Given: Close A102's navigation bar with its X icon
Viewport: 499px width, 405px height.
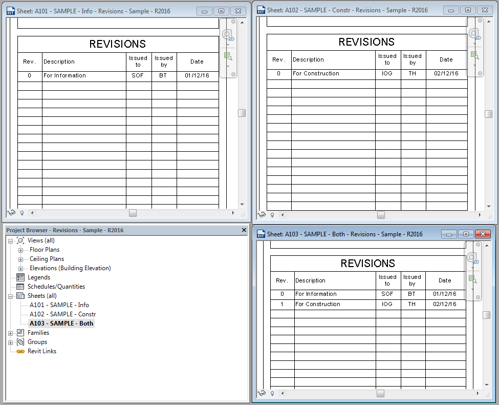Looking at the screenshot, I should [480, 21].
